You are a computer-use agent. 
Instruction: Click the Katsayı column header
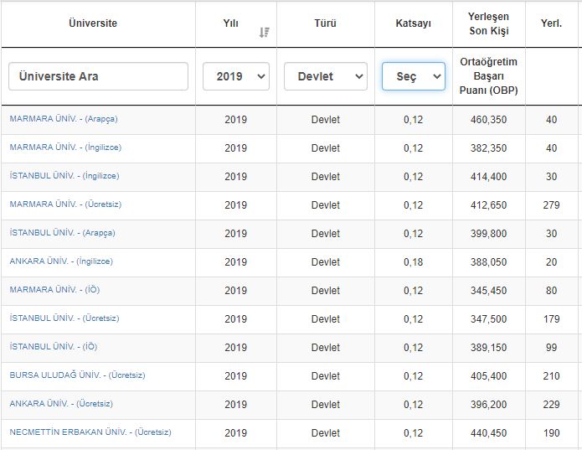[414, 23]
